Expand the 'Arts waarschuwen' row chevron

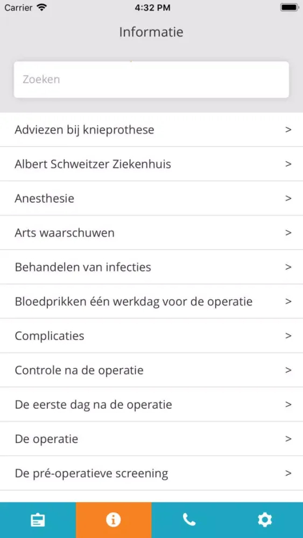click(x=288, y=232)
